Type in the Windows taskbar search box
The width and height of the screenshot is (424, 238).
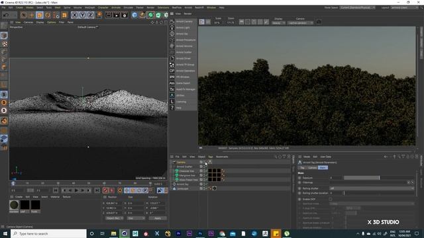click(48, 233)
